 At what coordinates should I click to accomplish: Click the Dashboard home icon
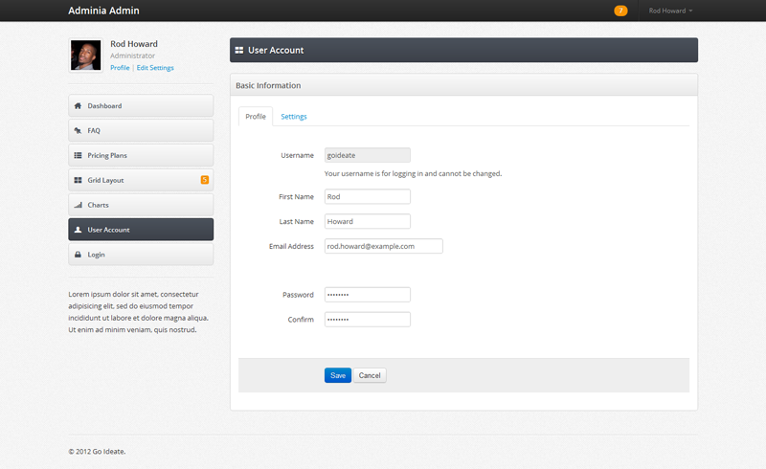pyautogui.click(x=78, y=105)
